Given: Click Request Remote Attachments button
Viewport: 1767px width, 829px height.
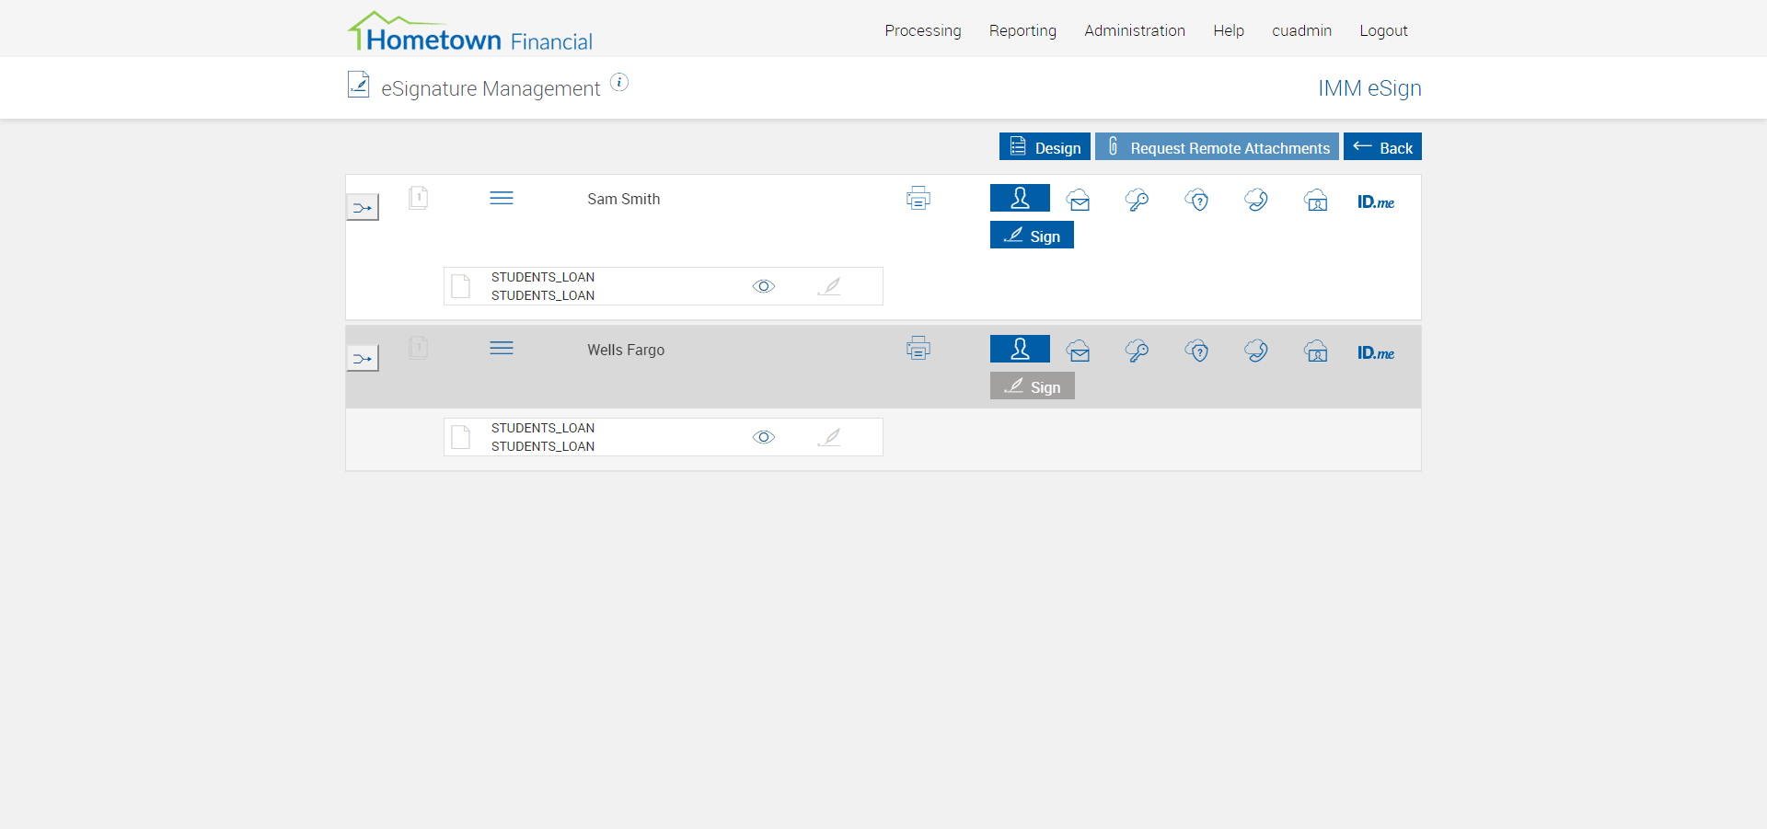Looking at the screenshot, I should click(1217, 147).
